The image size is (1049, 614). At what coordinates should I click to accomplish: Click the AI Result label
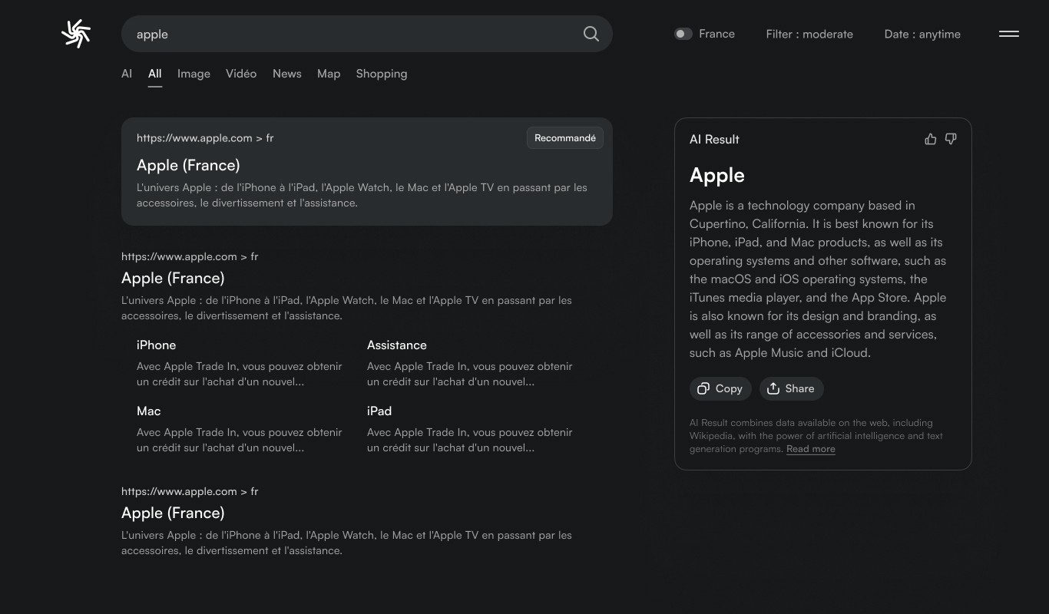pos(714,139)
